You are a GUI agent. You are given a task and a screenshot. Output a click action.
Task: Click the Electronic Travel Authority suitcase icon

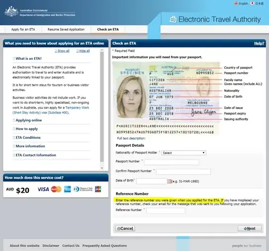173,19
